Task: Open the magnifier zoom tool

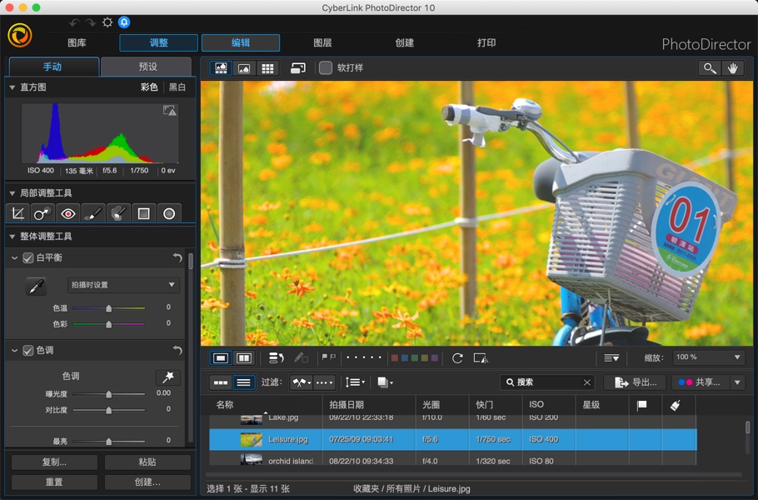Action: click(x=710, y=67)
